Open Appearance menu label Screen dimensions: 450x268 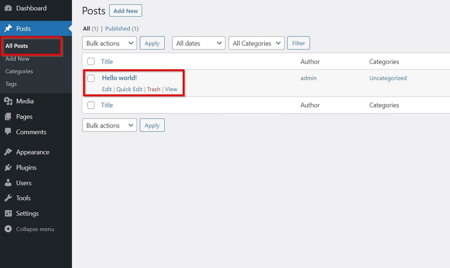(x=33, y=152)
